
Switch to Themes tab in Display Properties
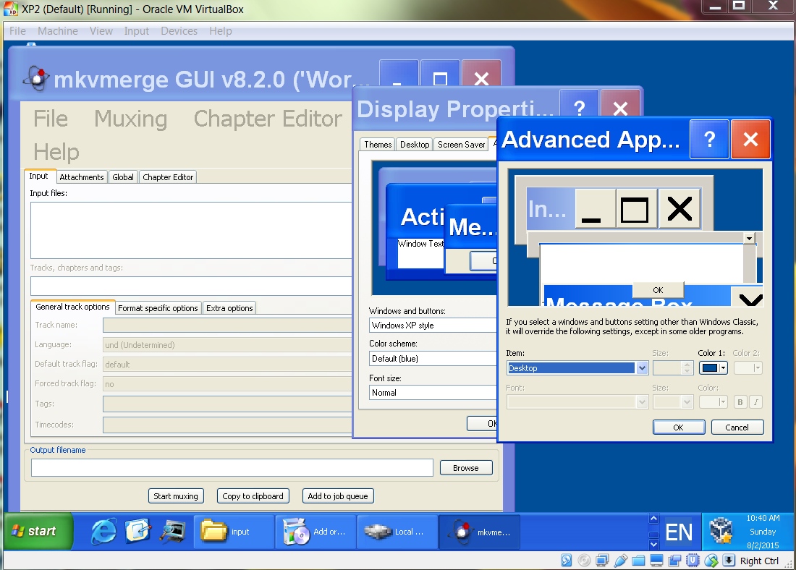point(378,144)
